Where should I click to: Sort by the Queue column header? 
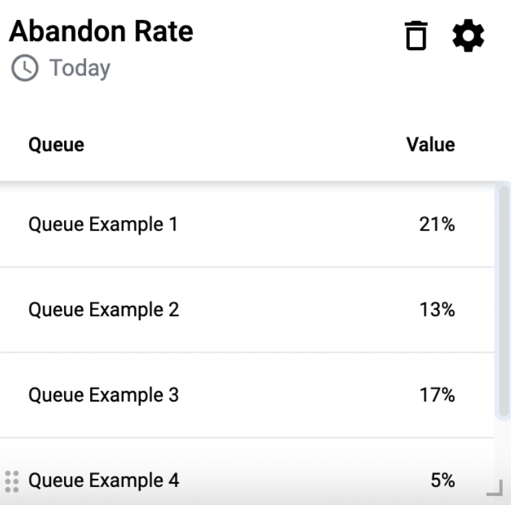click(56, 145)
